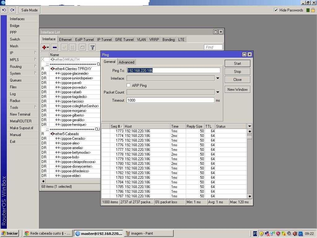The image size is (317, 238).
Task: Expand the Packet Count dropdown arrow
Action: (x=218, y=92)
